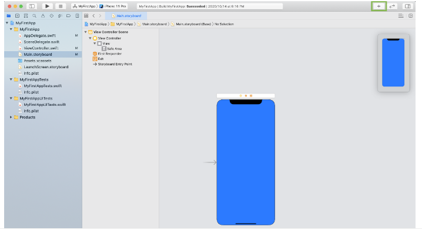The image size is (422, 230).
Task: Show the Report navigator
Action: (77, 16)
